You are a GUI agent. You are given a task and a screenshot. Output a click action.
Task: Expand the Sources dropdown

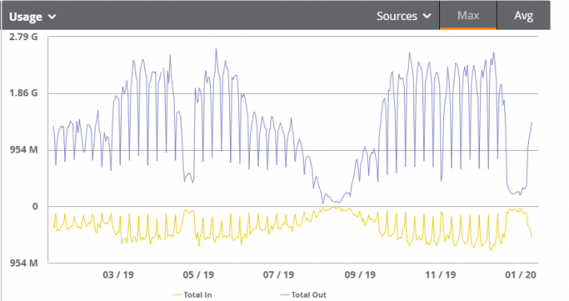tap(404, 16)
